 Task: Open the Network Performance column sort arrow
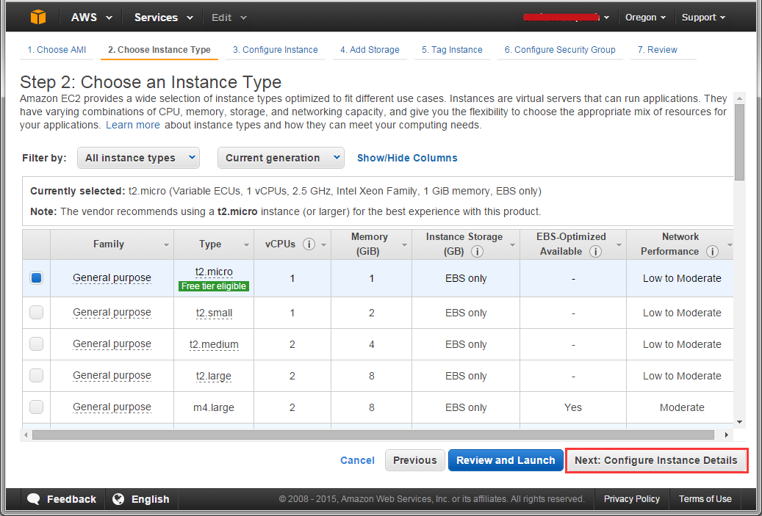[730, 245]
